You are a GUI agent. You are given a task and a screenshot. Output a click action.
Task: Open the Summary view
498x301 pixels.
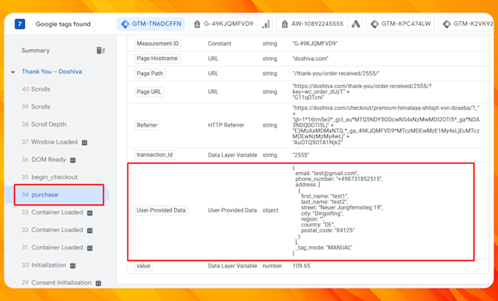pos(36,51)
